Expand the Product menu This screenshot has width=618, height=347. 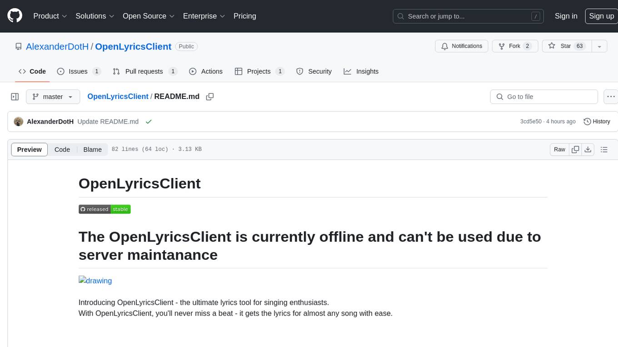(x=50, y=16)
